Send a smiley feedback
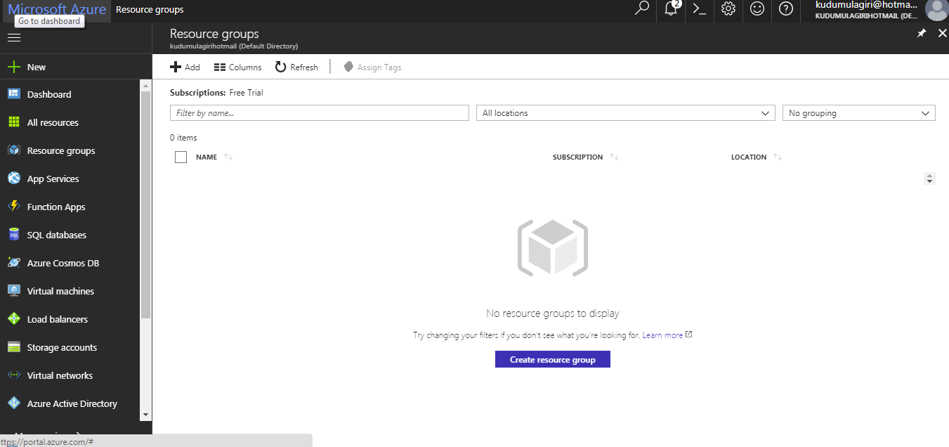Screen dimensions: 949x447 click(757, 11)
